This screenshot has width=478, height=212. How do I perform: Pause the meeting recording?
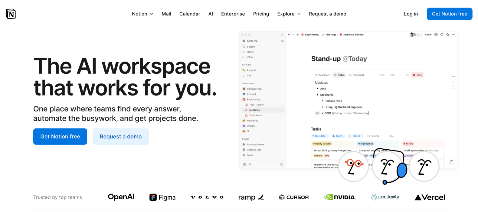(407, 75)
